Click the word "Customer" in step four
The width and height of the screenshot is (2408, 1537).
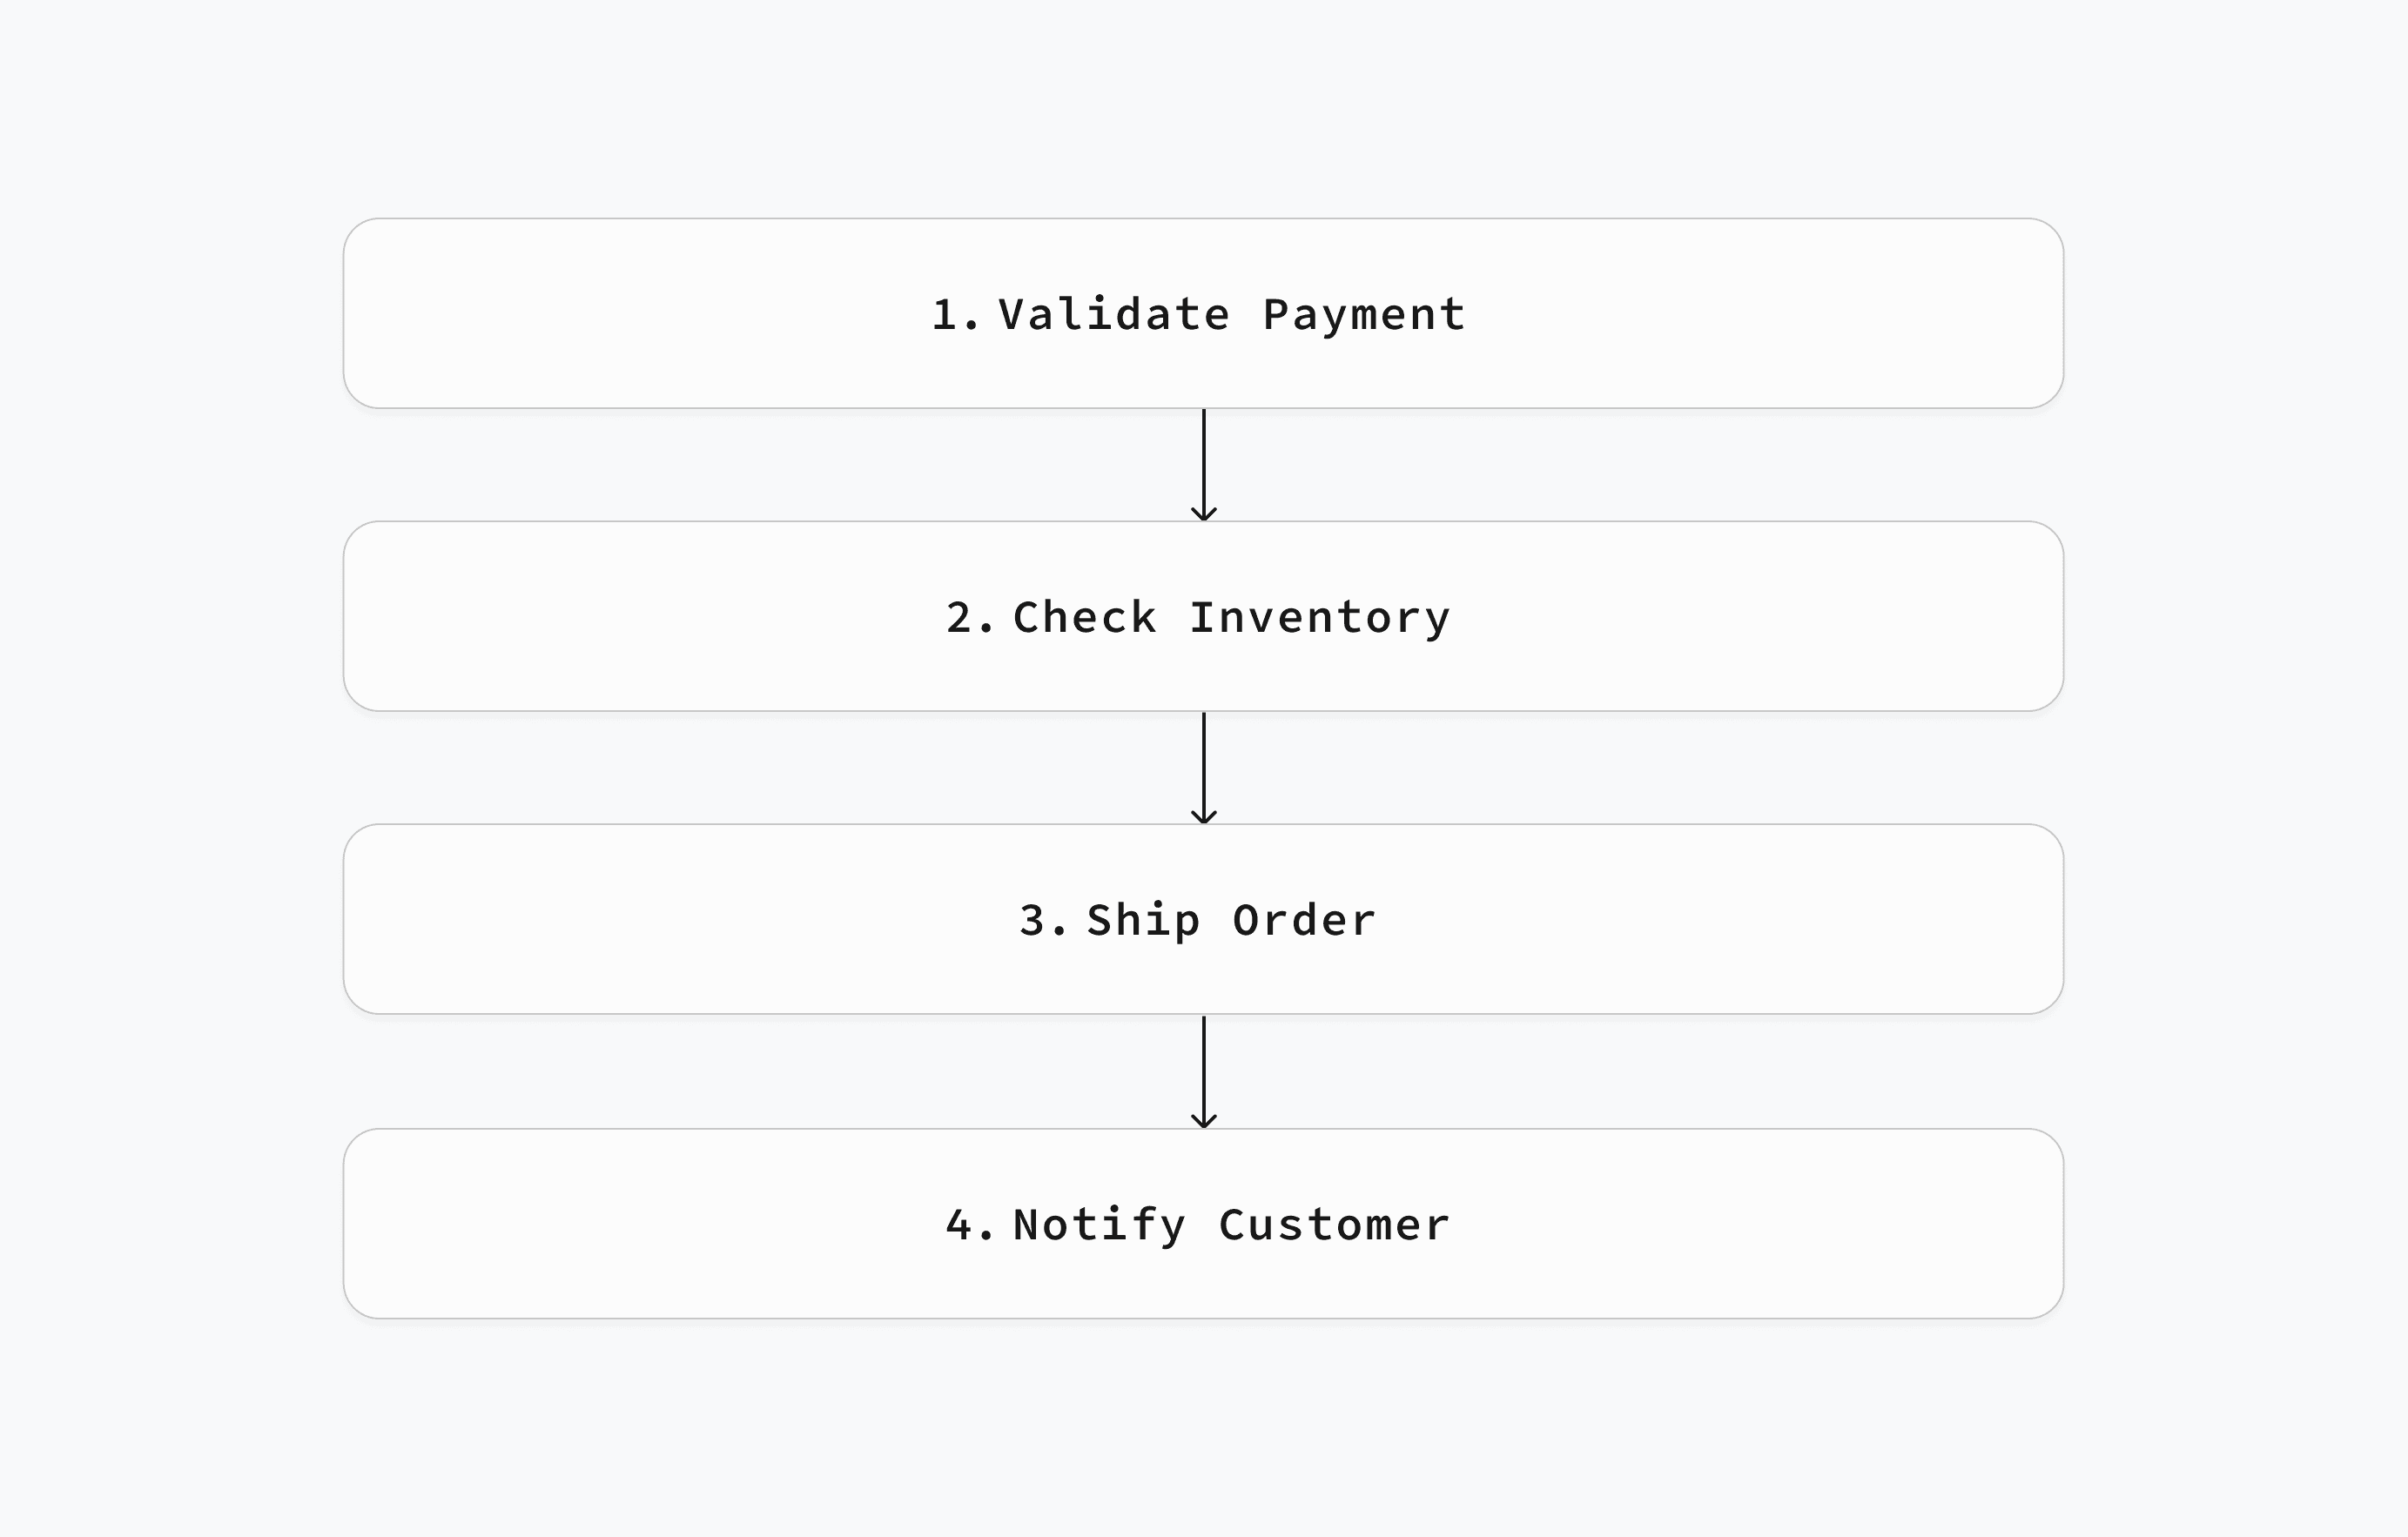tap(1334, 1225)
